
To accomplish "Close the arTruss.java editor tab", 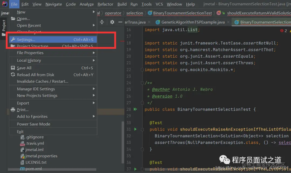I will (x=149, y=22).
